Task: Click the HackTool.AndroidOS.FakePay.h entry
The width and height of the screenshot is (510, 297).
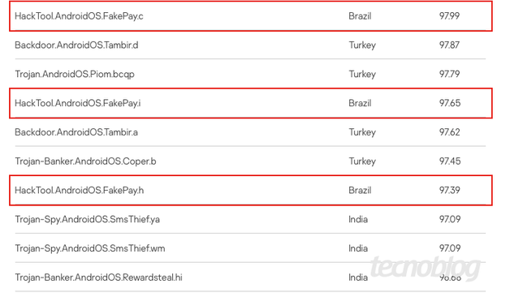Action: click(x=79, y=190)
